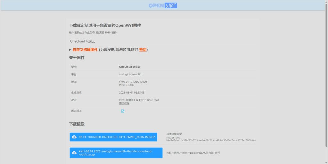328x164 pixels.
Task: Open the 刷机教程 flashing tutorial link
Action: coord(124,103)
